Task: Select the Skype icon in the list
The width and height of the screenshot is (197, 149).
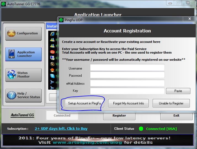Action: (52, 76)
